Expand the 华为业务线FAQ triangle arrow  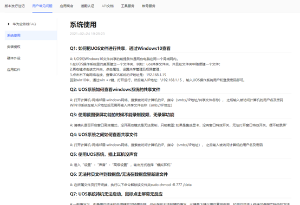[9, 24]
